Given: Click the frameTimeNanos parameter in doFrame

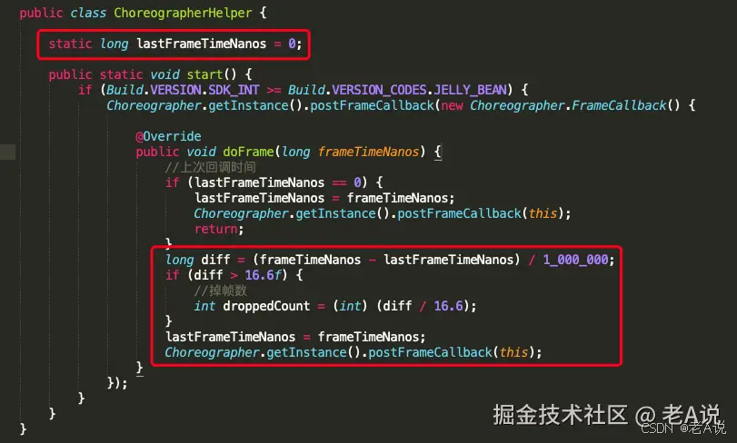Looking at the screenshot, I should (x=368, y=152).
